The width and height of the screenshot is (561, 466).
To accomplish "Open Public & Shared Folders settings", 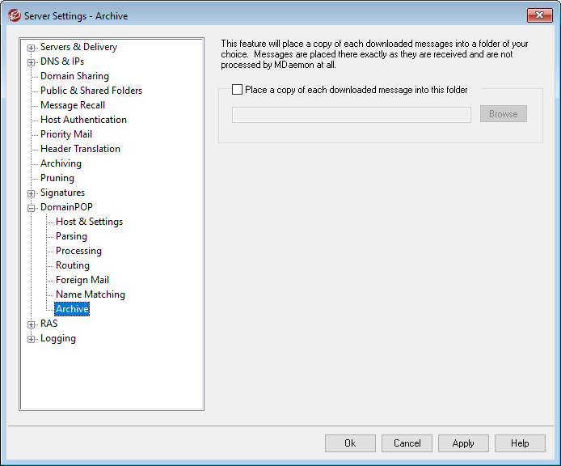I will point(91,91).
